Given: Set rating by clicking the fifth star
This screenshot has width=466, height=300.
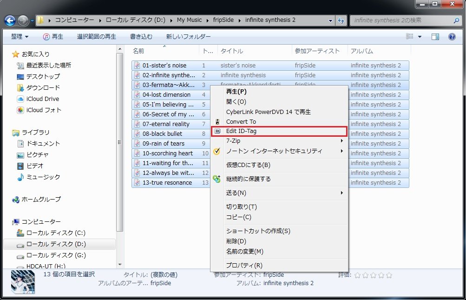Looking at the screenshot, I should [x=389, y=275].
